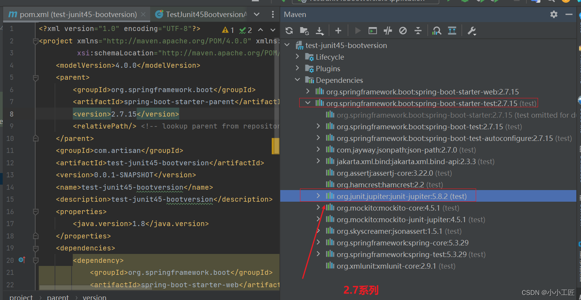Collapse the test-junit45-bootversion root node
Screen dimensions: 581x300
point(287,45)
